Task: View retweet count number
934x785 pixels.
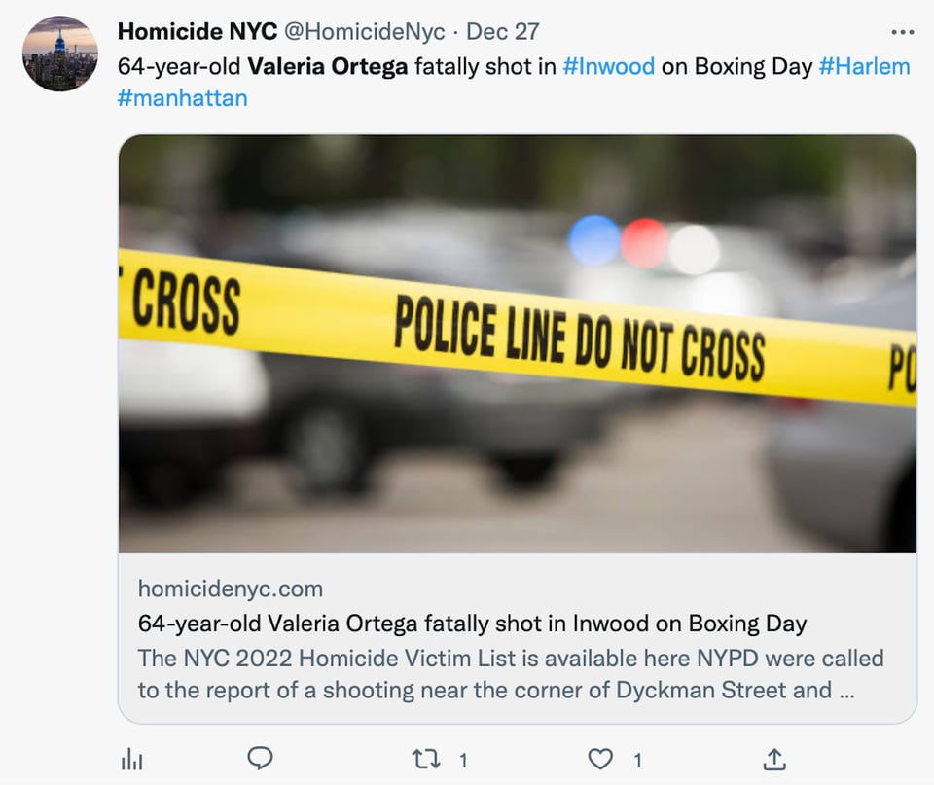Action: click(x=463, y=761)
